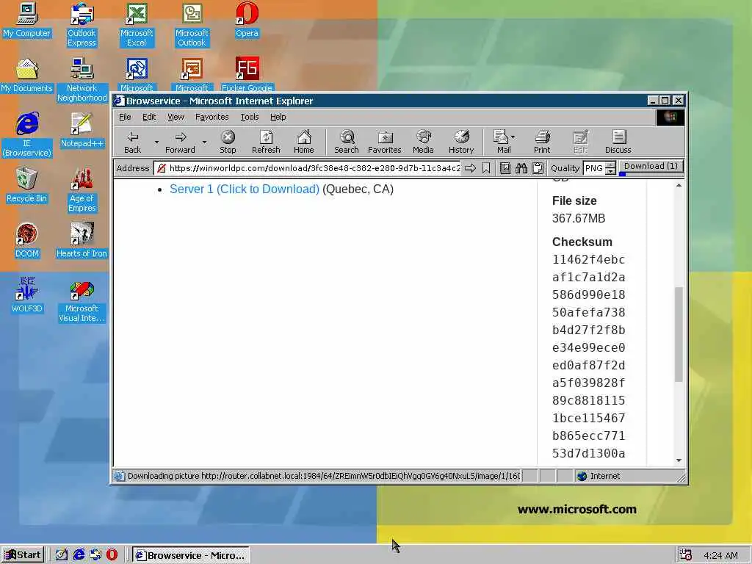Click the Show Desktop Quick Launch icon
752x564 pixels.
point(62,555)
